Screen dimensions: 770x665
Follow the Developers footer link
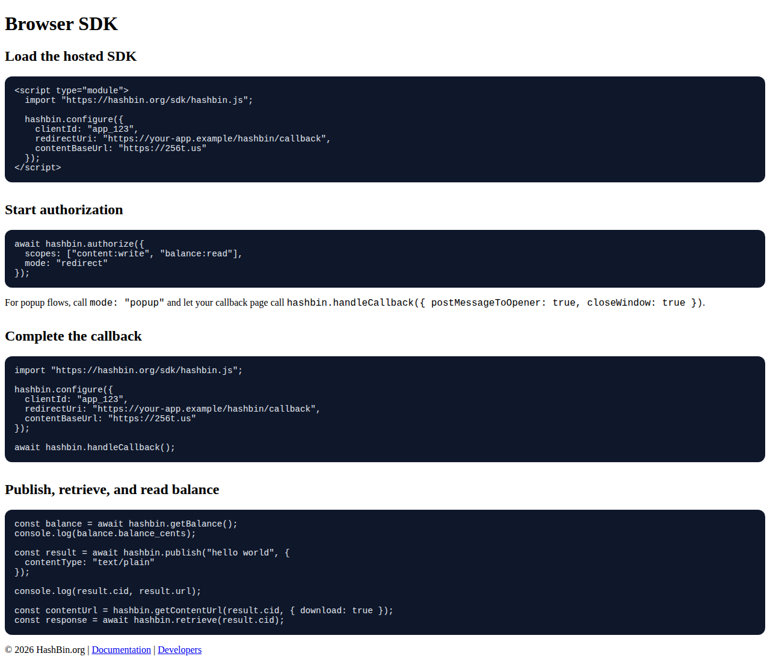click(x=179, y=650)
